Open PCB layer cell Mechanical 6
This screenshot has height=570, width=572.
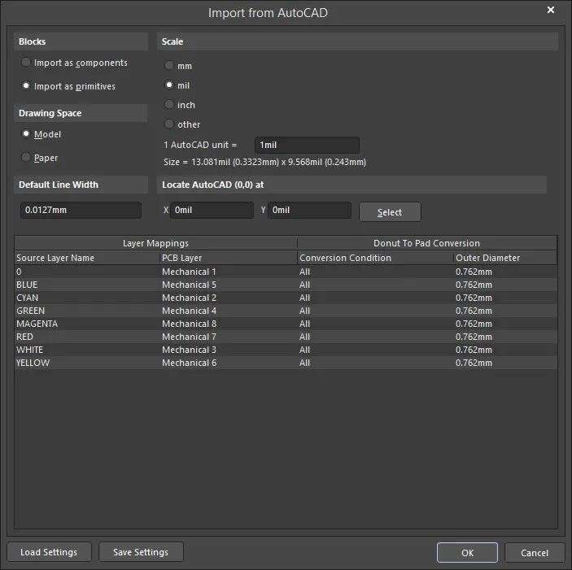[229, 363]
